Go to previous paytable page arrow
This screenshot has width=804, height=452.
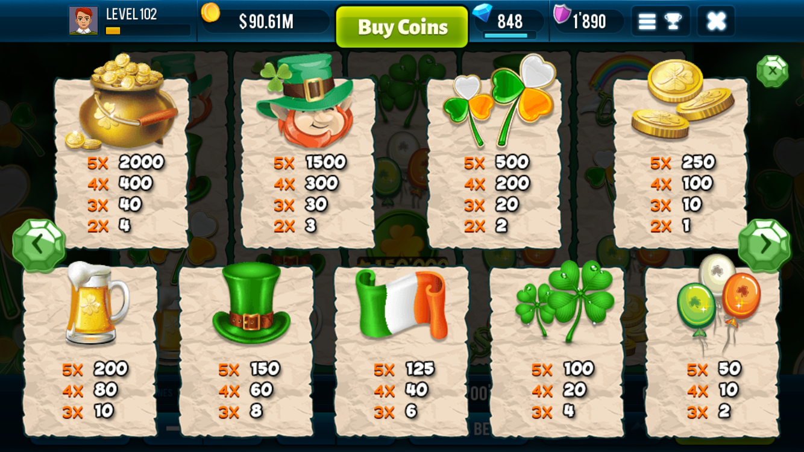(x=39, y=245)
